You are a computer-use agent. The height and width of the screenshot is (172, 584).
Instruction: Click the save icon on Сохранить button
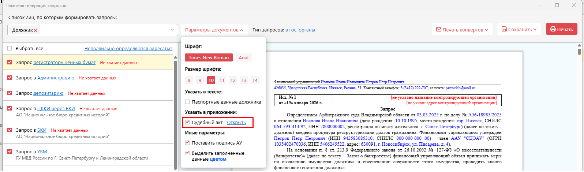(504, 29)
